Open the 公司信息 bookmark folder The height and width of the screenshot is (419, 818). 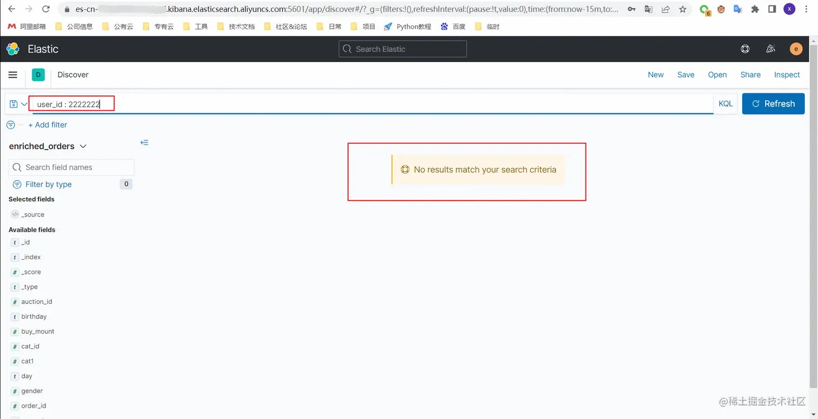74,26
